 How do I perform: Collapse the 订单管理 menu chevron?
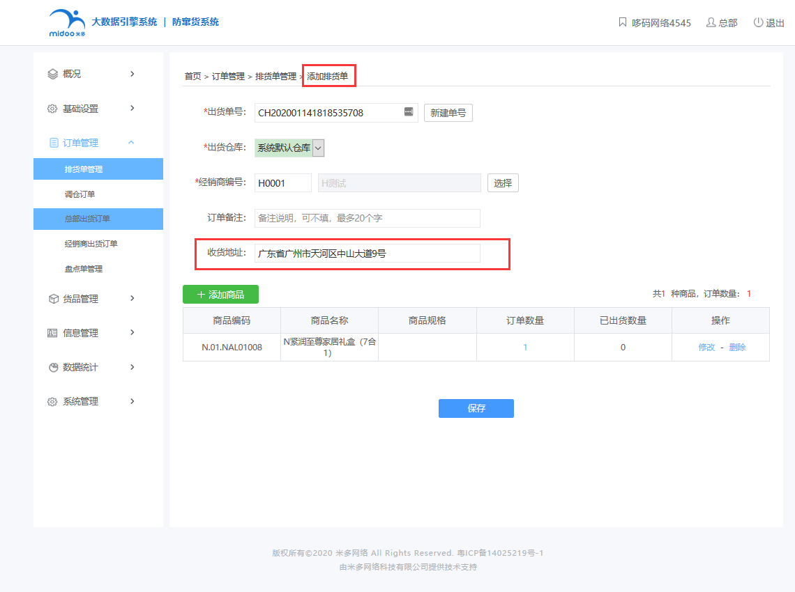point(131,142)
